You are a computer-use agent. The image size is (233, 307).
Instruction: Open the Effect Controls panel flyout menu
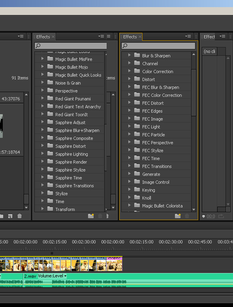point(222,36)
